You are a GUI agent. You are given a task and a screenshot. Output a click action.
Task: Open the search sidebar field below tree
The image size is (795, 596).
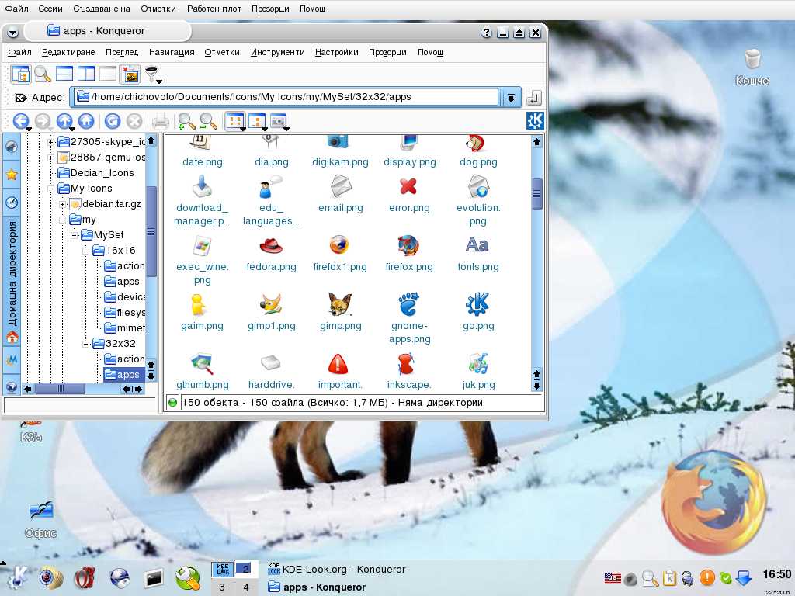click(80, 406)
